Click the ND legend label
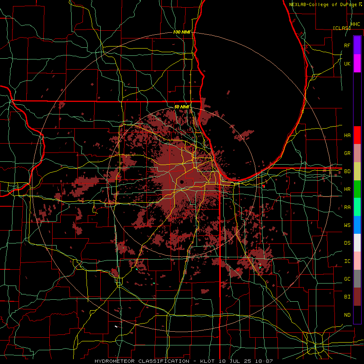The image size is (364, 364). click(x=347, y=315)
